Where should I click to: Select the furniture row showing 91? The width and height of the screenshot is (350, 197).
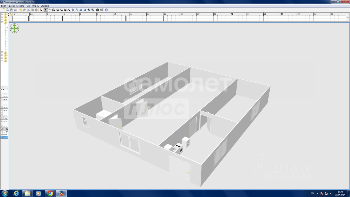pos(4,118)
